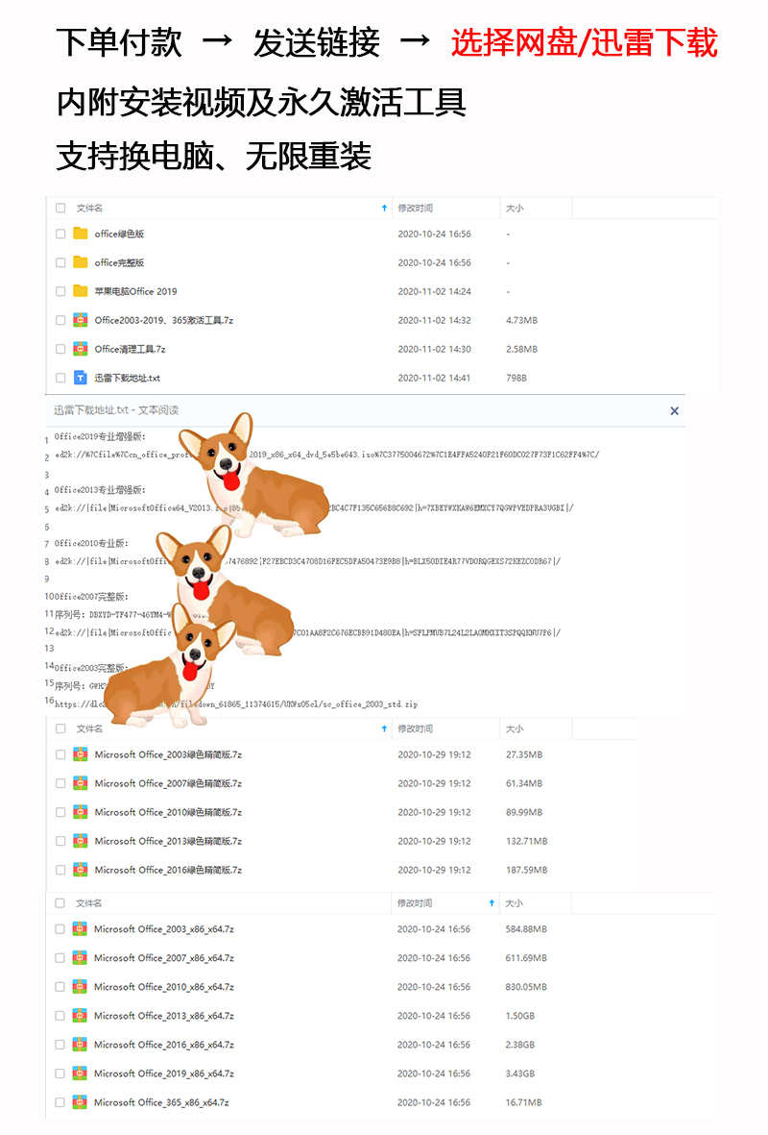Click the archive icon of Office_365_x86_x64.7z

point(80,1102)
